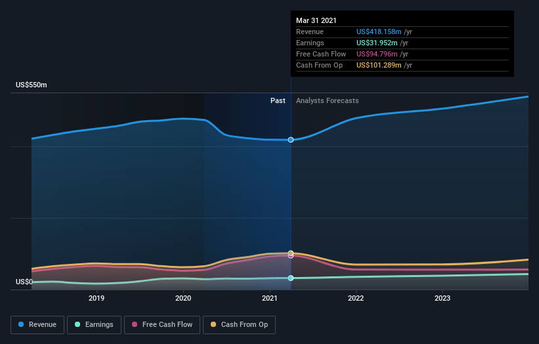Screen dimensions: 539x344
Task: Click the Mar 31 2021 tooltip date
Action: coord(316,20)
